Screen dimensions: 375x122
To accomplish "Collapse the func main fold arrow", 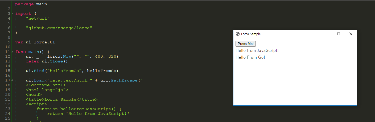I will pyautogui.click(x=13, y=52).
